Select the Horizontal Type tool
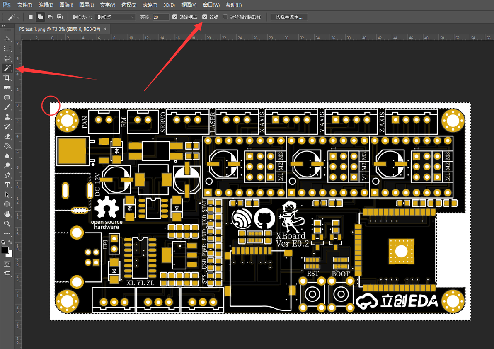Viewport: 494px width, 349px height. [x=7, y=185]
